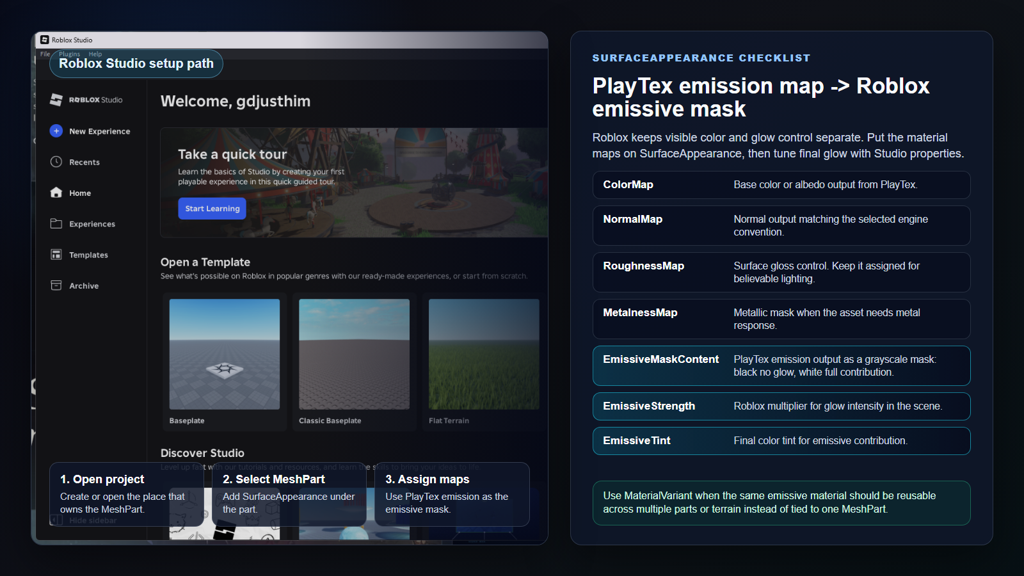Click the 'NormalMap' label
The height and width of the screenshot is (576, 1024).
632,219
